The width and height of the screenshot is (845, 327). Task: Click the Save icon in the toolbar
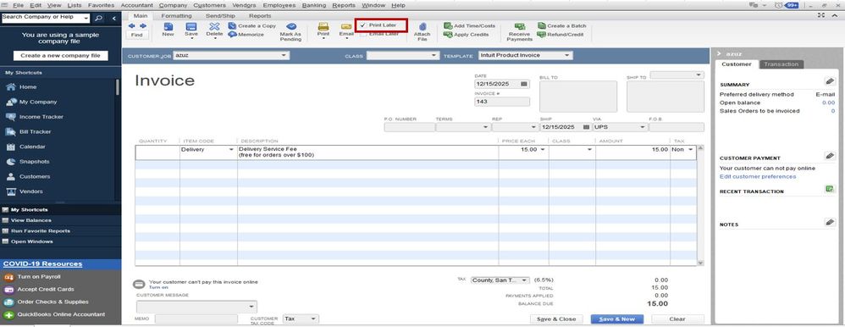tap(191, 26)
